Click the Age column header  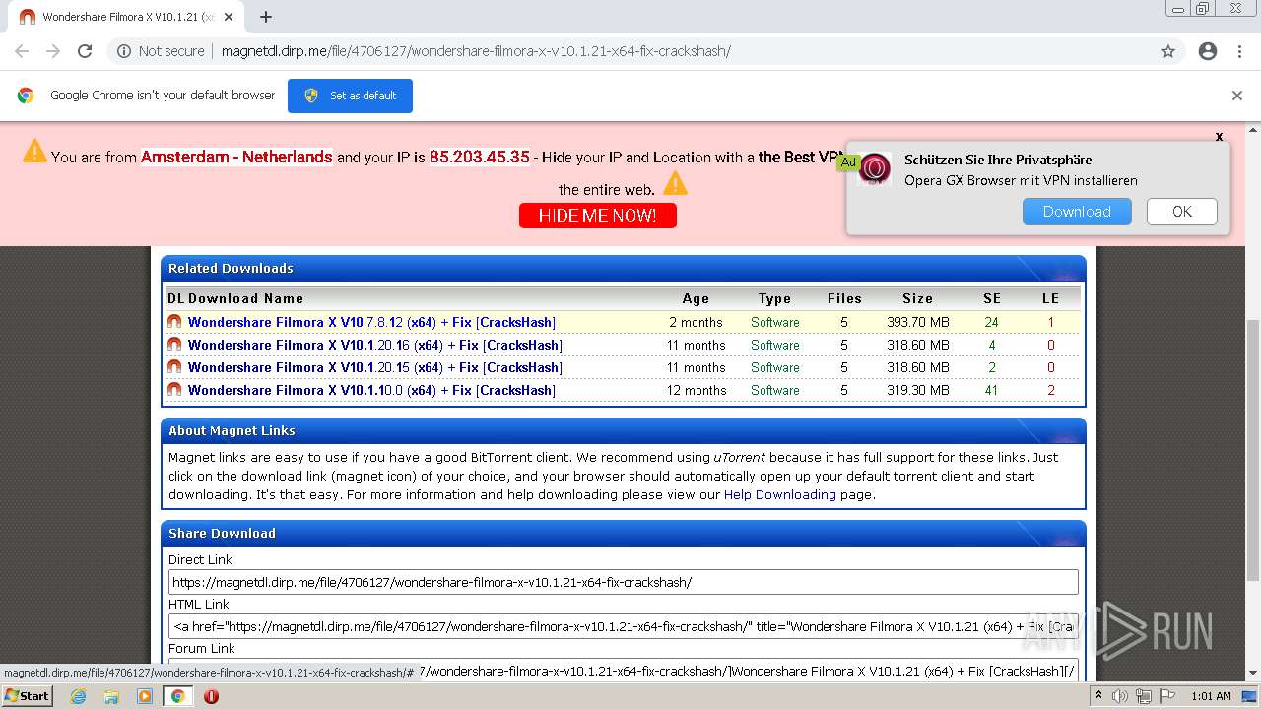[x=696, y=298]
